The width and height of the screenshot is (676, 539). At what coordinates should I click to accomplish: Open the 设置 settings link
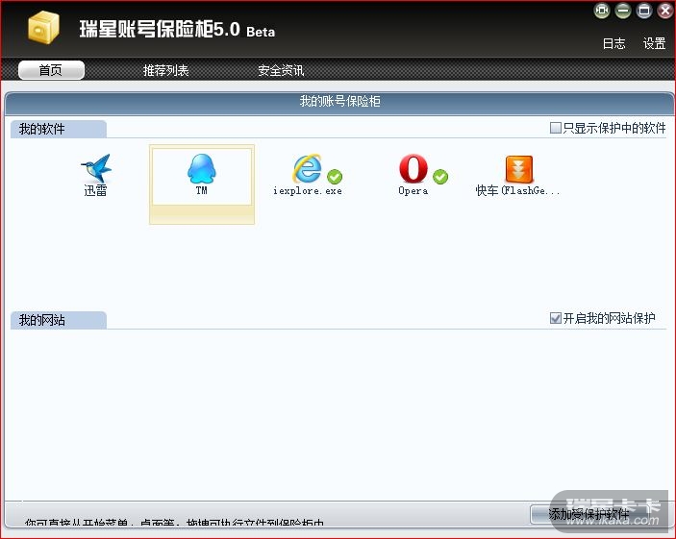(654, 43)
